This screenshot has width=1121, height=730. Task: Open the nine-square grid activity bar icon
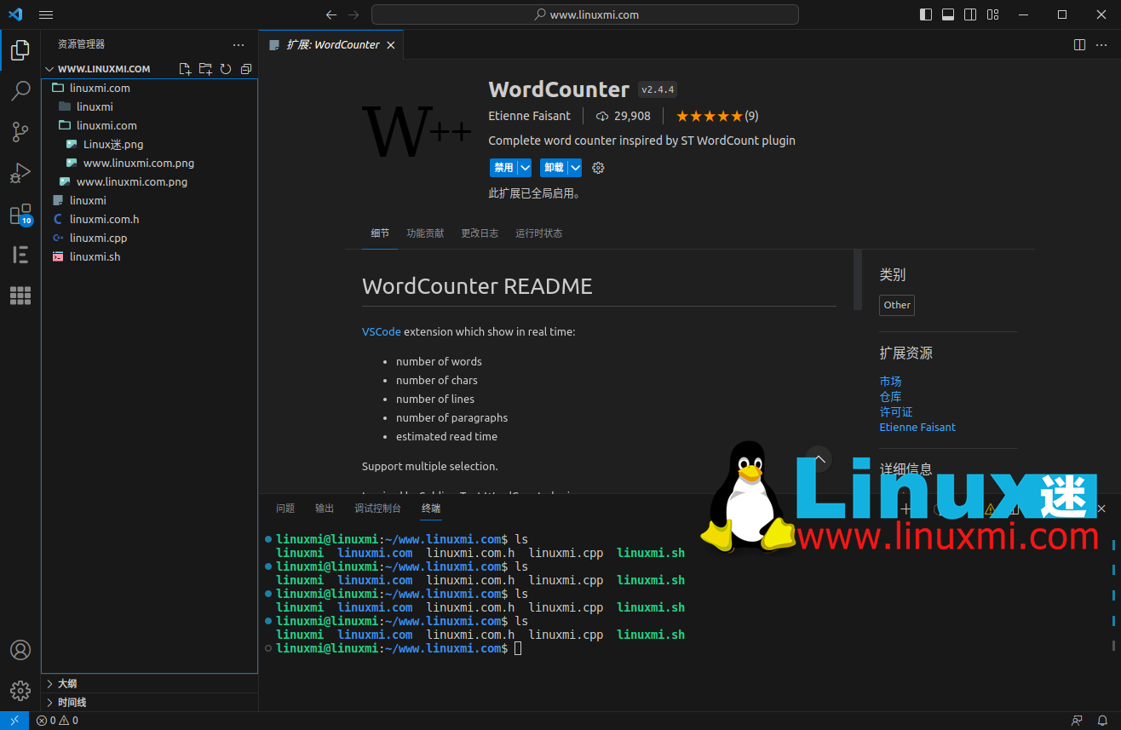click(20, 296)
